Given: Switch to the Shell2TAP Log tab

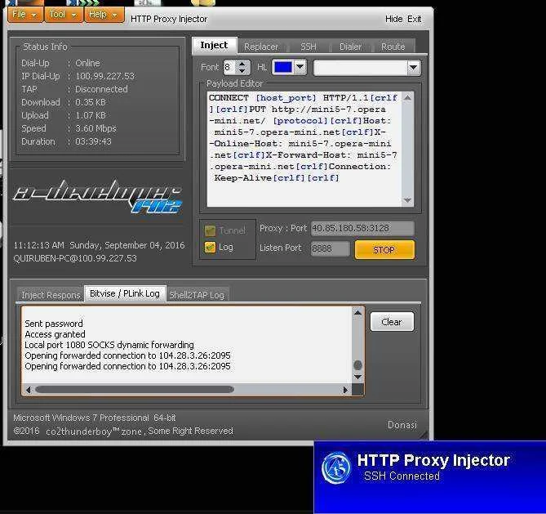Looking at the screenshot, I should coord(197,295).
